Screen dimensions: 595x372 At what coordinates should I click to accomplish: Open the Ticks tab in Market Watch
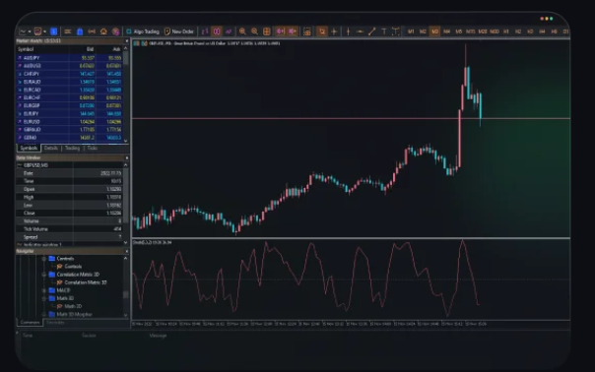93,148
